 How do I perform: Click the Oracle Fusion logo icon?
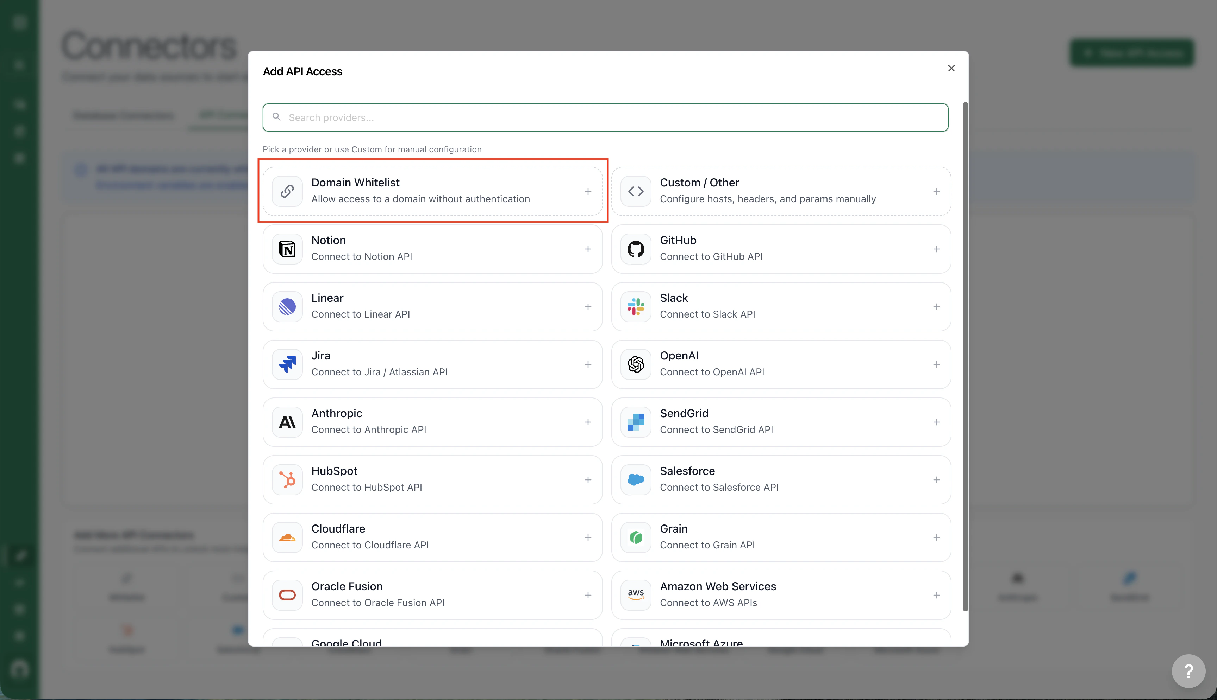[x=287, y=595]
